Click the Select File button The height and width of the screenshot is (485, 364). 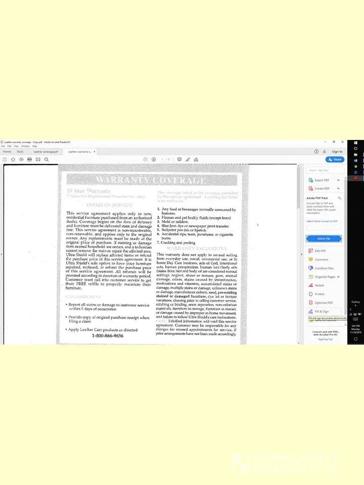pyautogui.click(x=324, y=238)
